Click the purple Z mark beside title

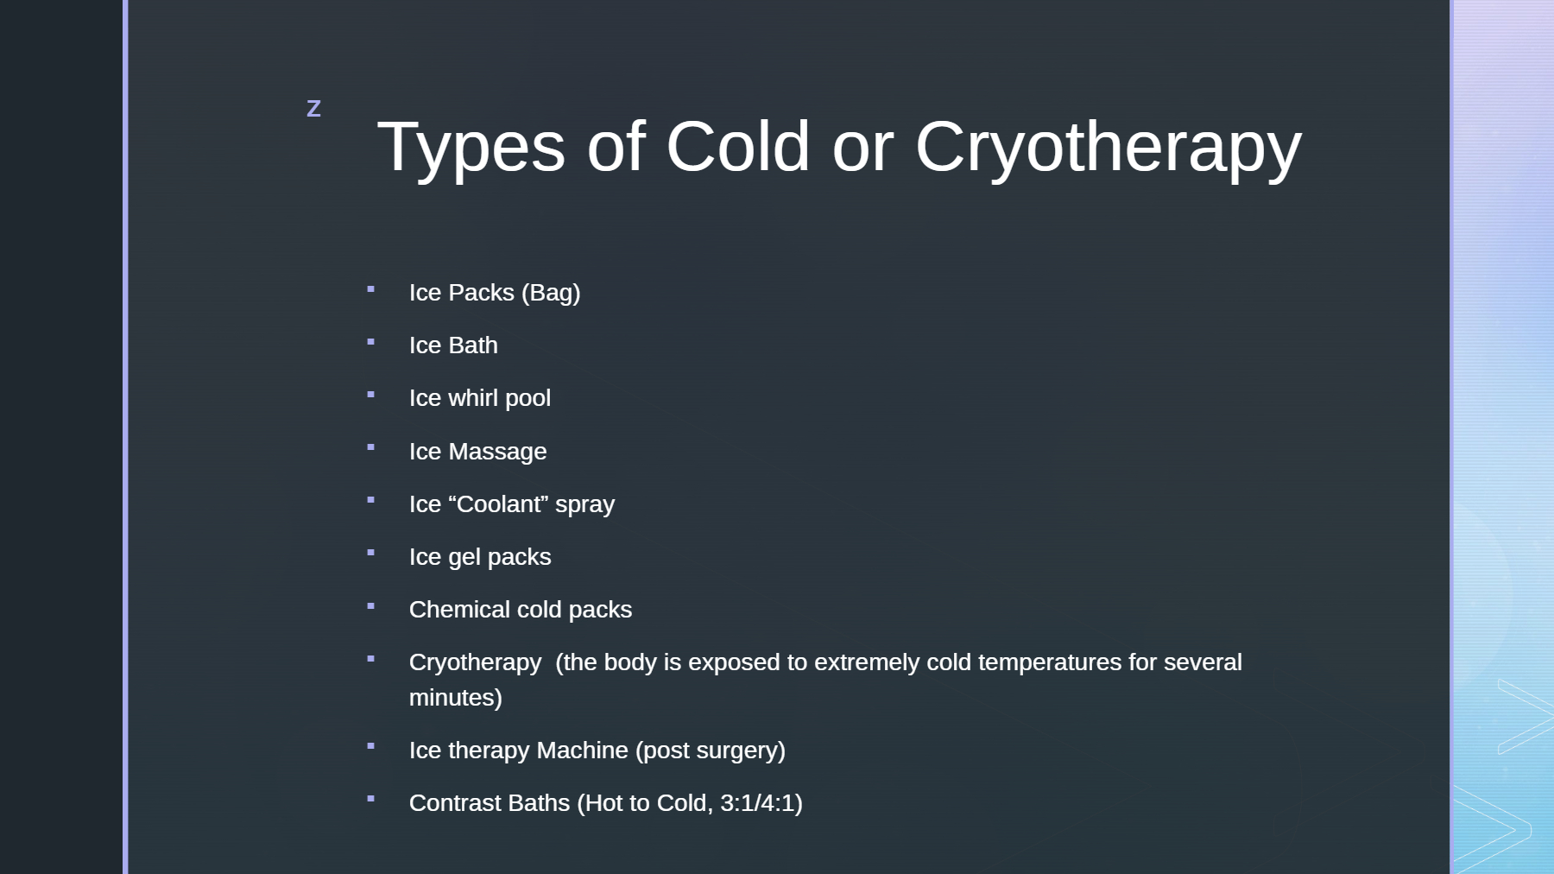click(313, 109)
